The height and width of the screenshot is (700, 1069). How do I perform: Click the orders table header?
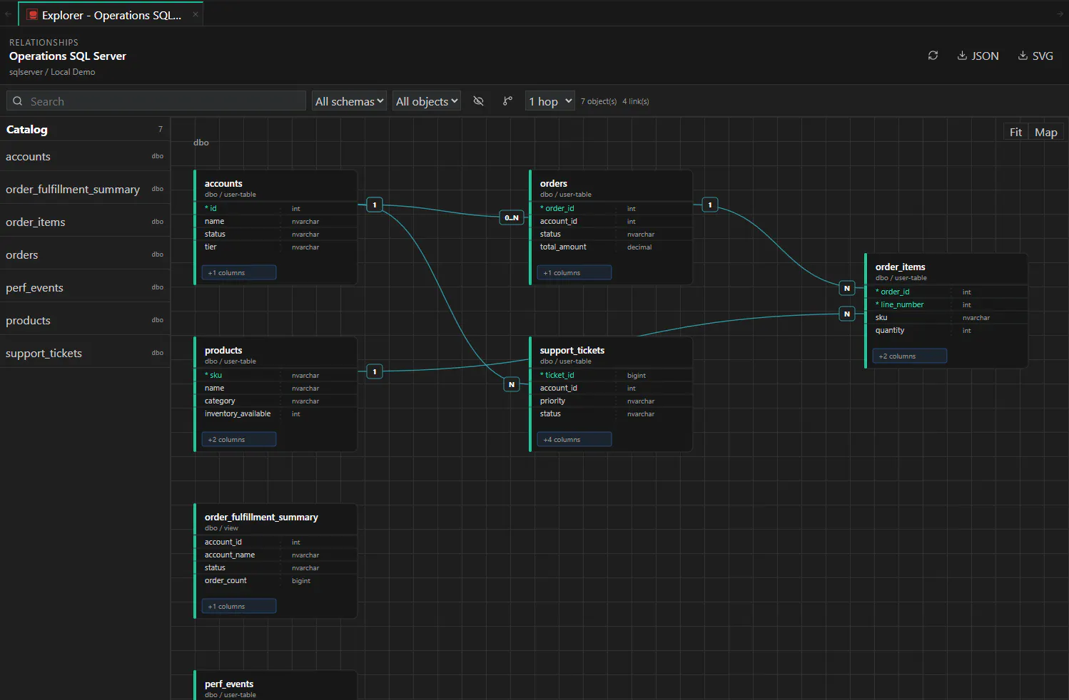pyautogui.click(x=612, y=187)
